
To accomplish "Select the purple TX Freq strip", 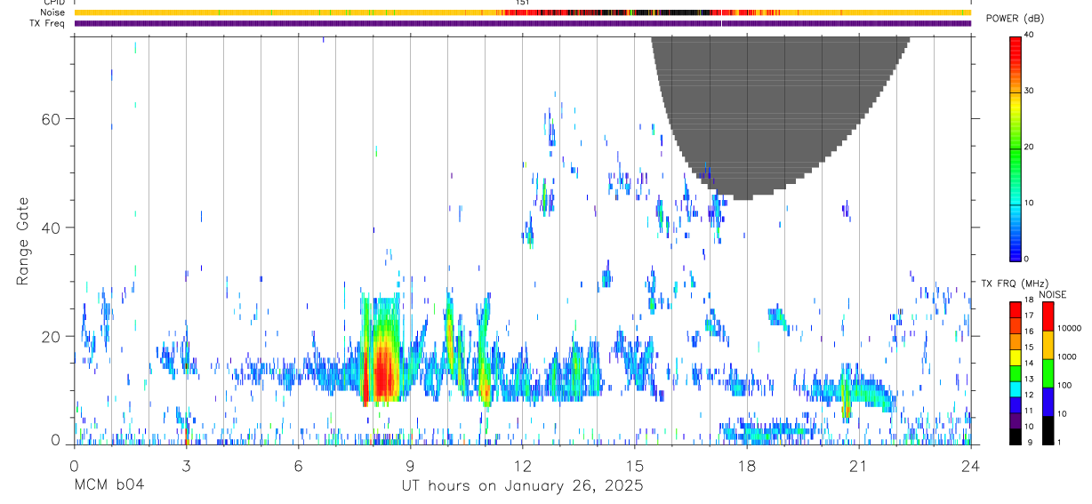I will point(523,23).
